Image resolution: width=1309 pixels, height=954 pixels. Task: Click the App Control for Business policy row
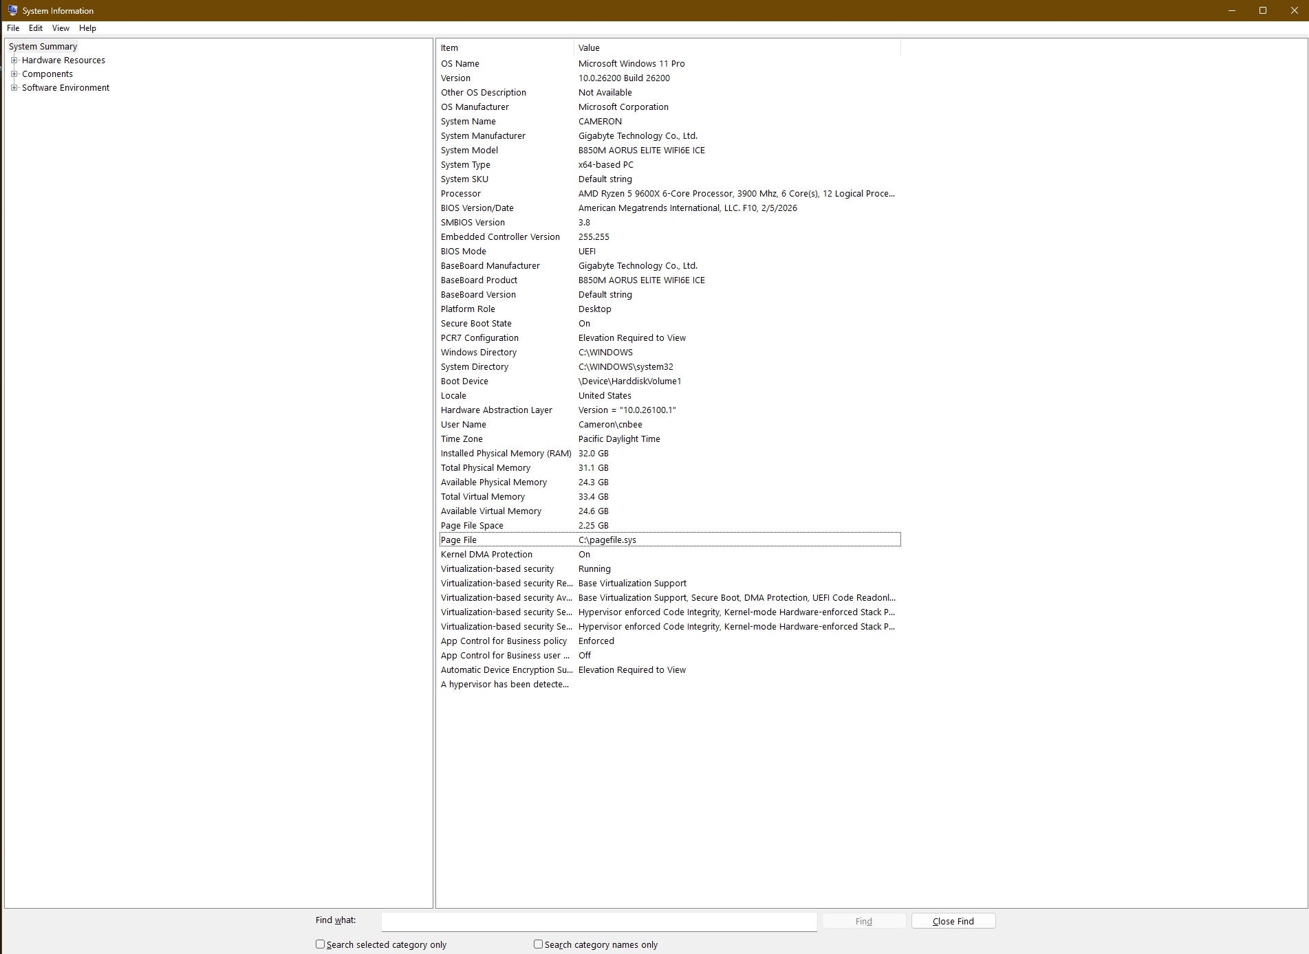pos(669,641)
